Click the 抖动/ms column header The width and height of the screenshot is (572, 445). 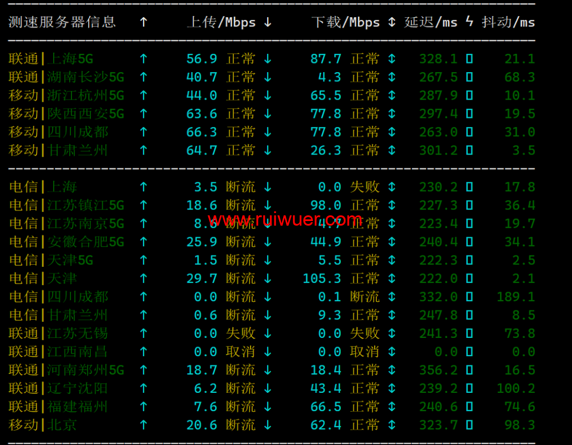[508, 22]
